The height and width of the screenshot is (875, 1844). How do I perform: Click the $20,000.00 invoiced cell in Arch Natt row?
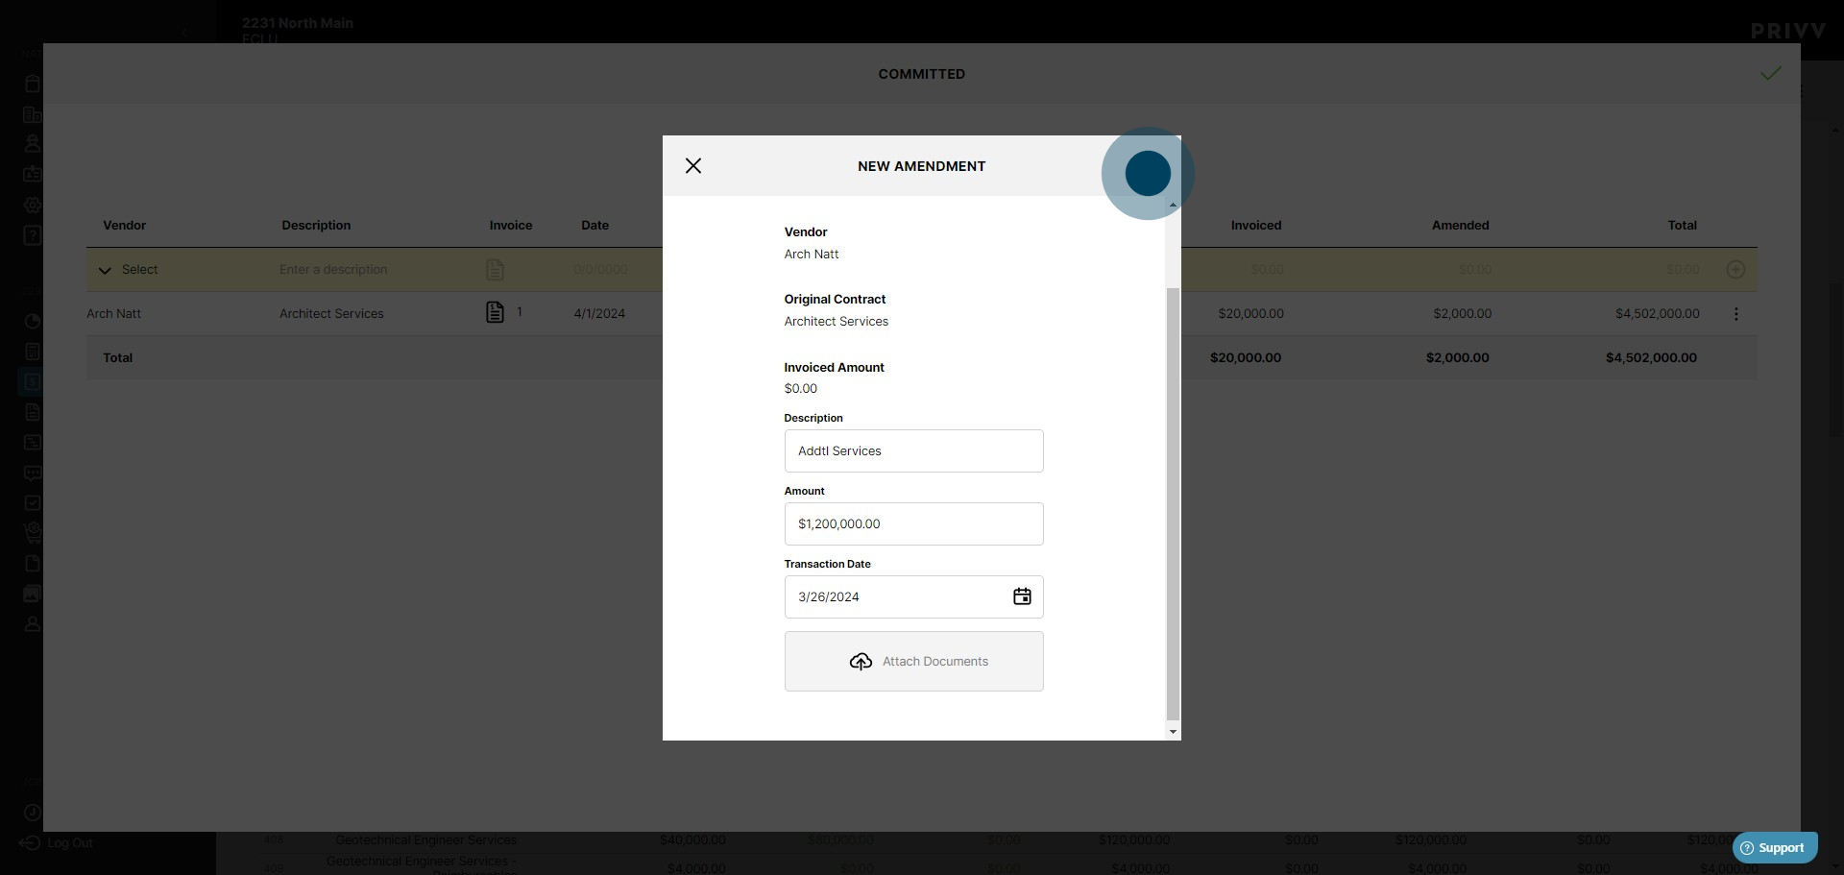tap(1250, 314)
